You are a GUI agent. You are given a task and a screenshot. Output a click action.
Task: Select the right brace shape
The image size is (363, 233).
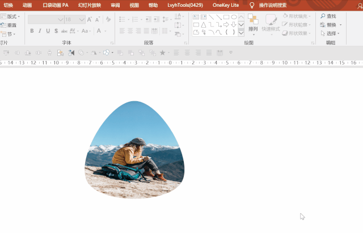234,32
